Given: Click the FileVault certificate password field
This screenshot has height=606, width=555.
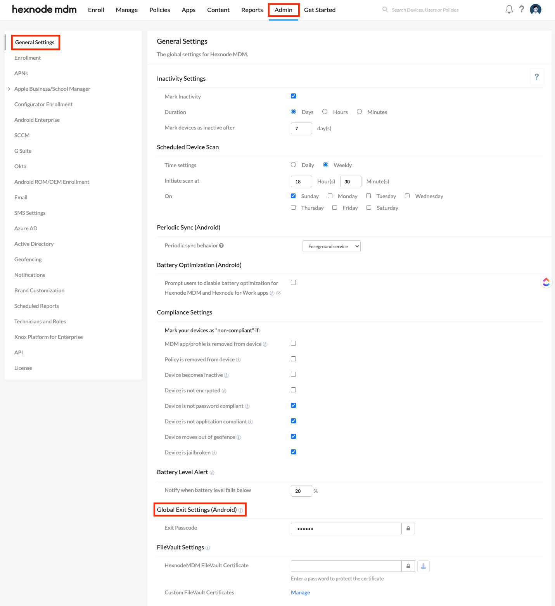Looking at the screenshot, I should 346,566.
